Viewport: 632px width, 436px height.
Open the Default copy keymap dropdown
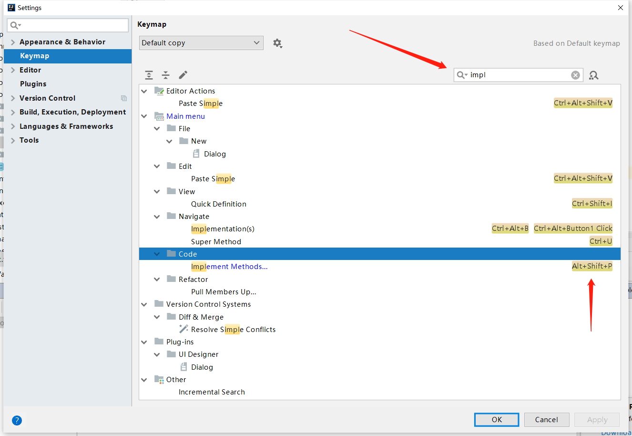[x=201, y=43]
